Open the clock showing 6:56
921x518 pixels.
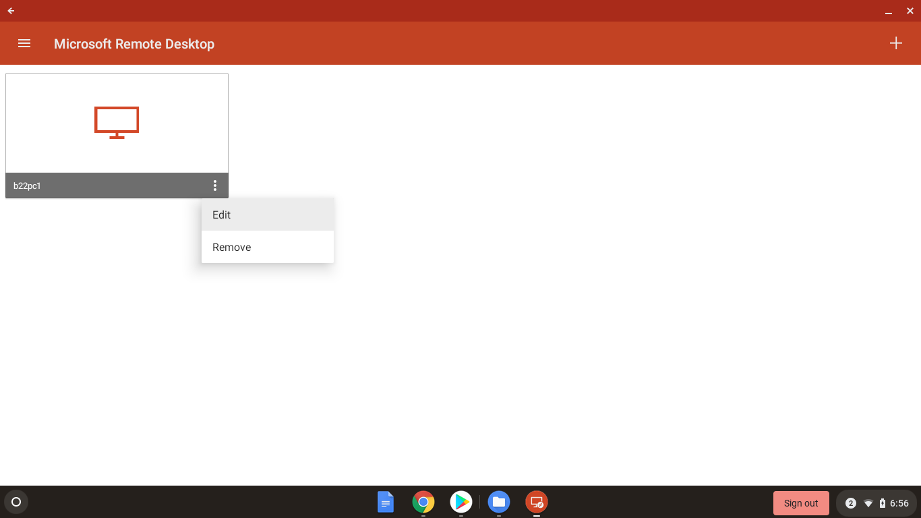(899, 503)
